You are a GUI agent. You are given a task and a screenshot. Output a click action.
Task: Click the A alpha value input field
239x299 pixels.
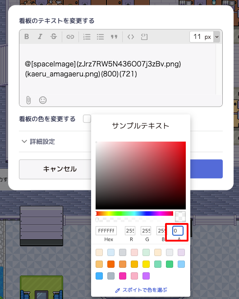tap(178, 231)
